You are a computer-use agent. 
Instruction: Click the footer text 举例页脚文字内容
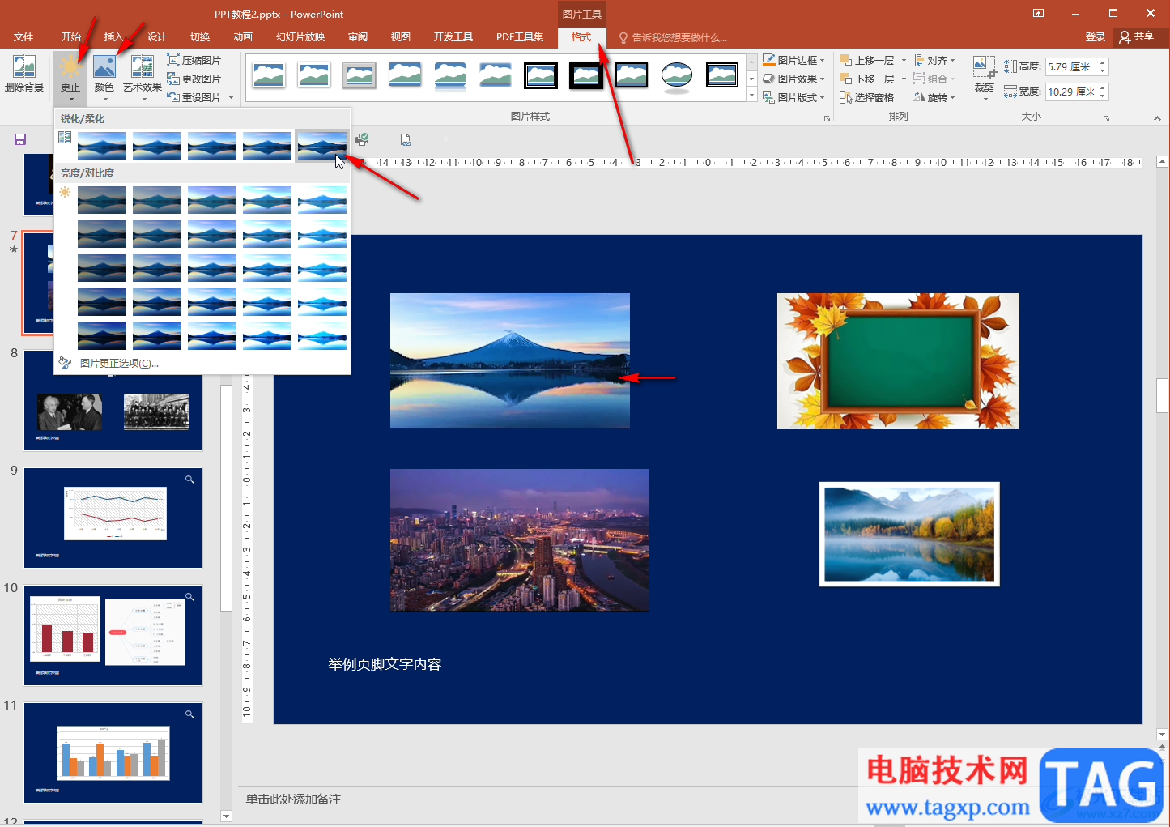pyautogui.click(x=385, y=664)
